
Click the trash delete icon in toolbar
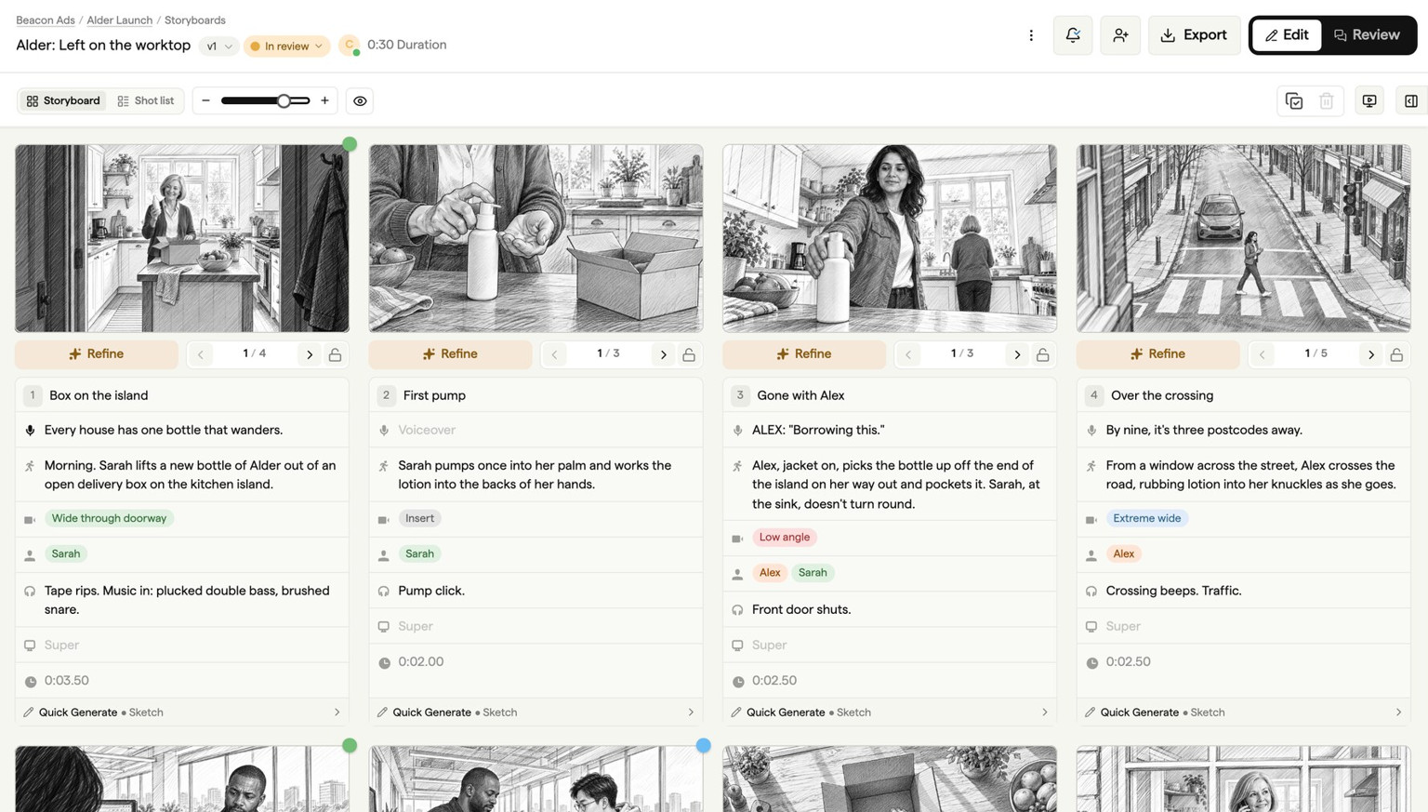click(1327, 100)
